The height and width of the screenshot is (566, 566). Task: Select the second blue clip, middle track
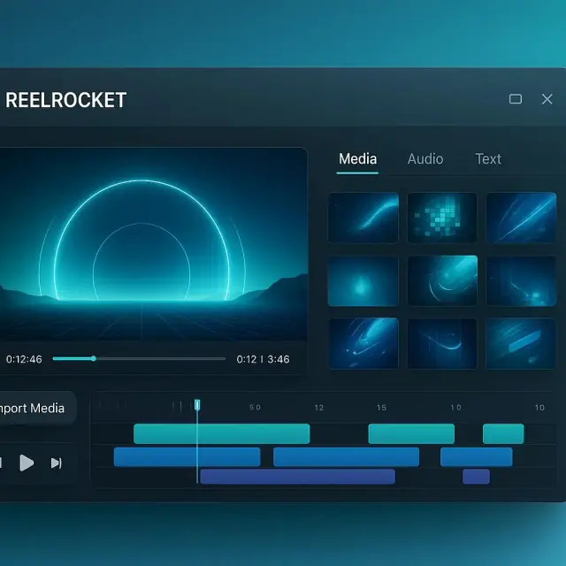[346, 457]
